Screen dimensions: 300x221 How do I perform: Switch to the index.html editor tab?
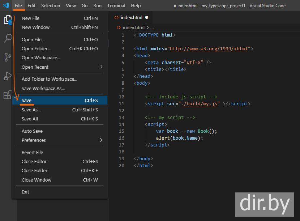[x=132, y=17]
